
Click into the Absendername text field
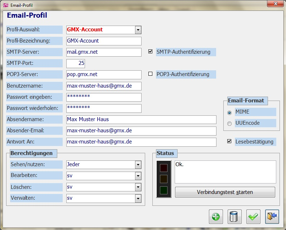point(141,120)
